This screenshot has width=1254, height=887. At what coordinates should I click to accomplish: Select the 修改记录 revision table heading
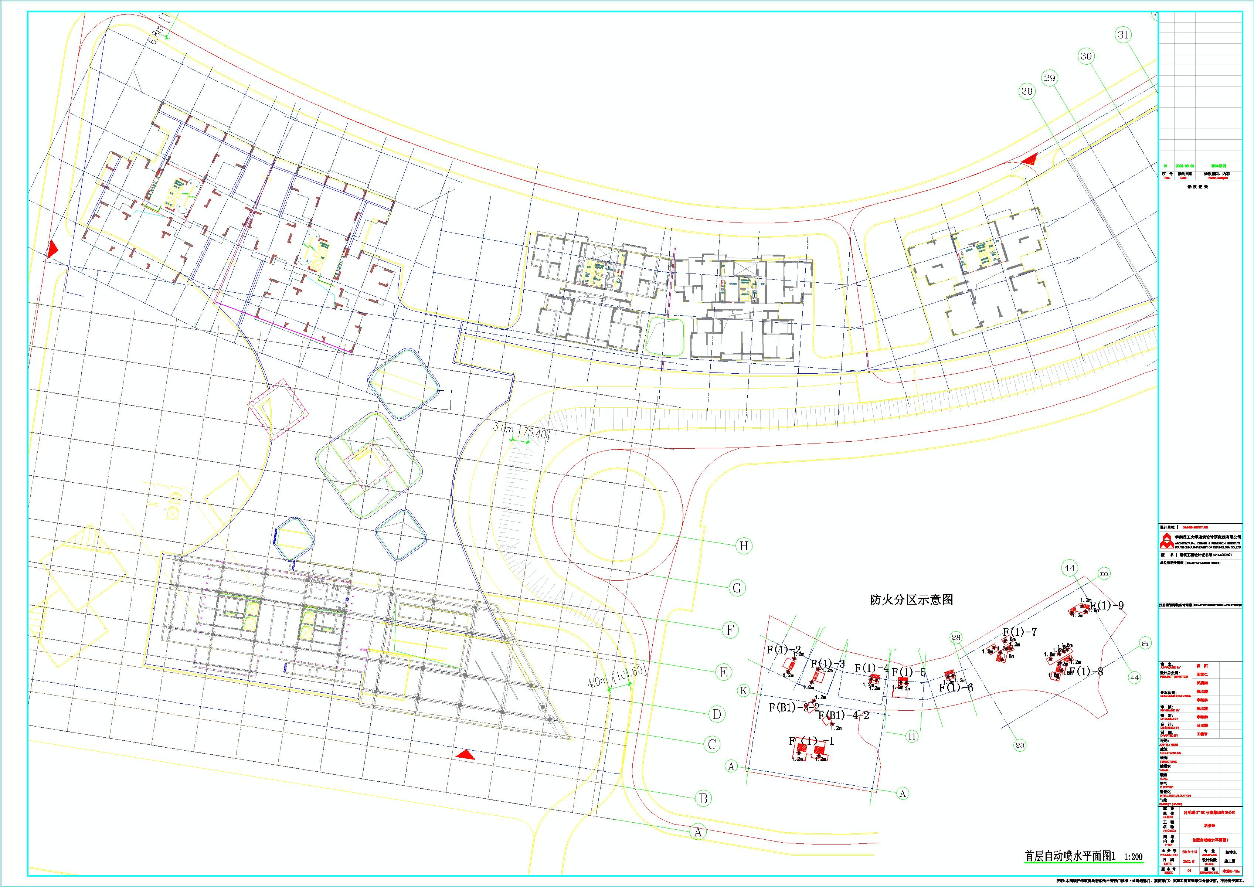(1198, 187)
